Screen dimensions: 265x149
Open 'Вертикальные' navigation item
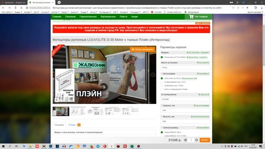108,17
